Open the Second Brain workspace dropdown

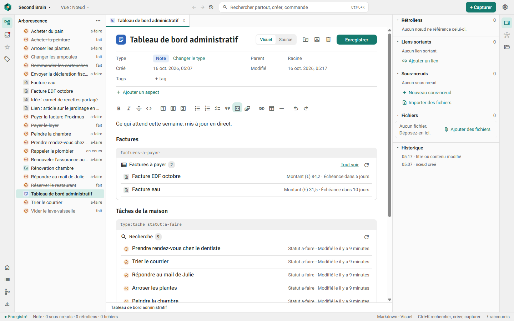[x=35, y=7]
